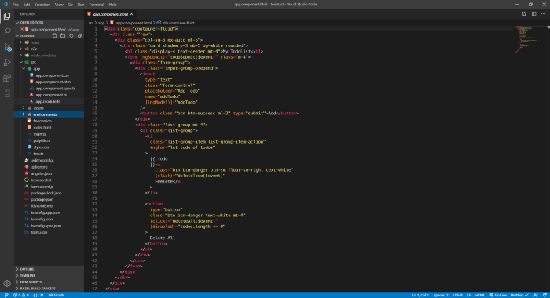Expand the Outline panel
Image resolution: width=550 pixels, height=298 pixels.
(49, 269)
